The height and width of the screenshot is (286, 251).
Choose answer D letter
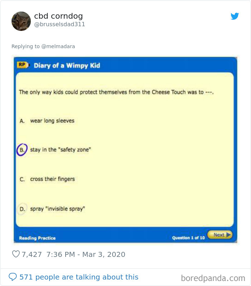[22, 209]
